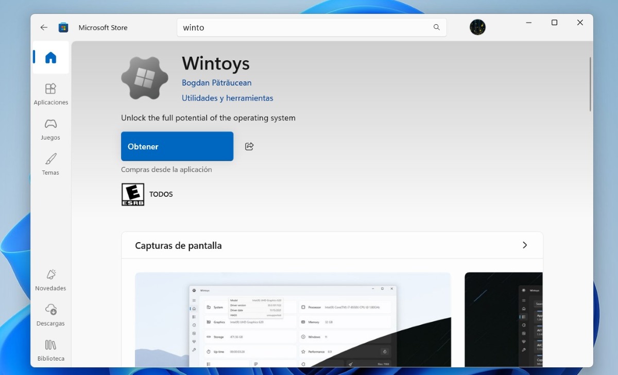Open the Novedades section in the sidebar
Screen dimensions: 618x375
pyautogui.click(x=50, y=279)
